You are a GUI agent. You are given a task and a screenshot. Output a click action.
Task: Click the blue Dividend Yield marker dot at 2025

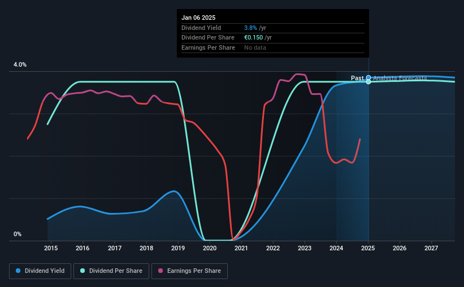368,78
